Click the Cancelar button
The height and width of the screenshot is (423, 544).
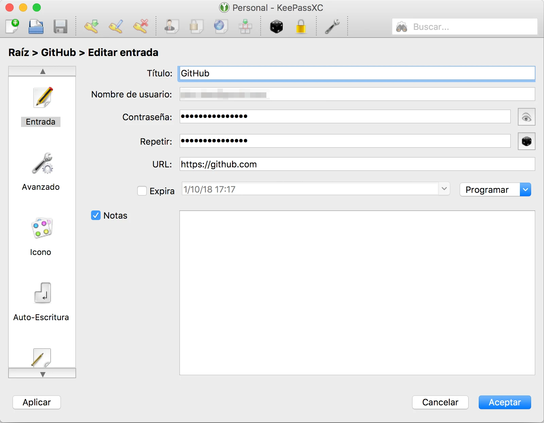pyautogui.click(x=440, y=402)
